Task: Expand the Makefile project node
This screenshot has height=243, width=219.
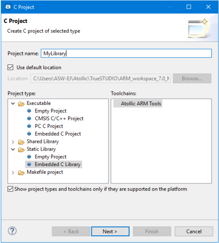Action: point(13,173)
